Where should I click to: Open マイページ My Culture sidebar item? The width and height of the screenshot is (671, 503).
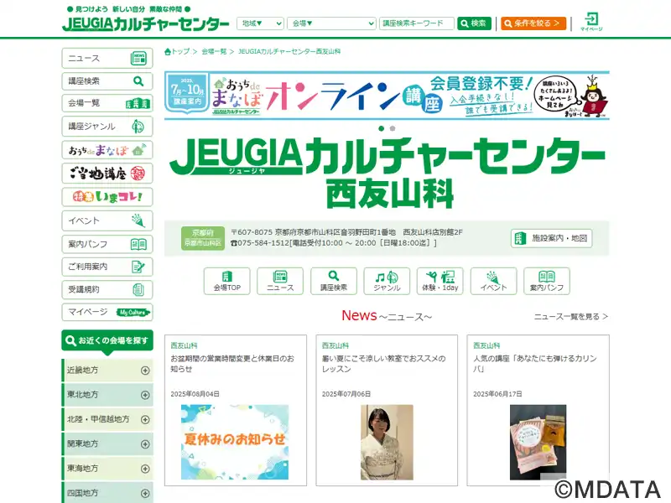tap(107, 312)
